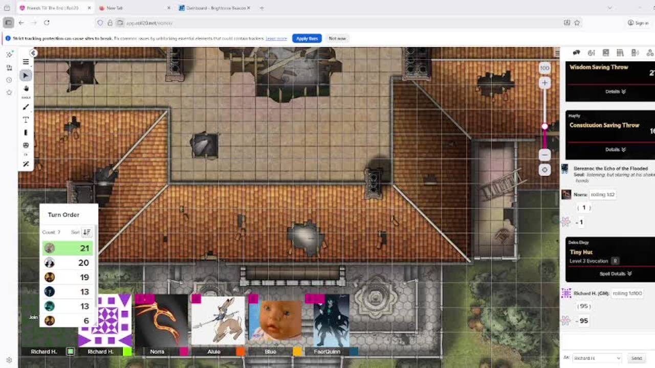The width and height of the screenshot is (655, 368).
Task: Expand Wisdom Saving Throw details
Action: (615, 91)
